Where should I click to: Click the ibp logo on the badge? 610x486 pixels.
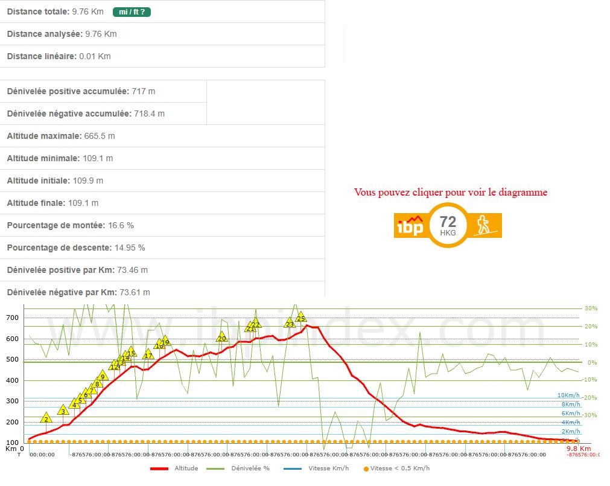(x=410, y=225)
